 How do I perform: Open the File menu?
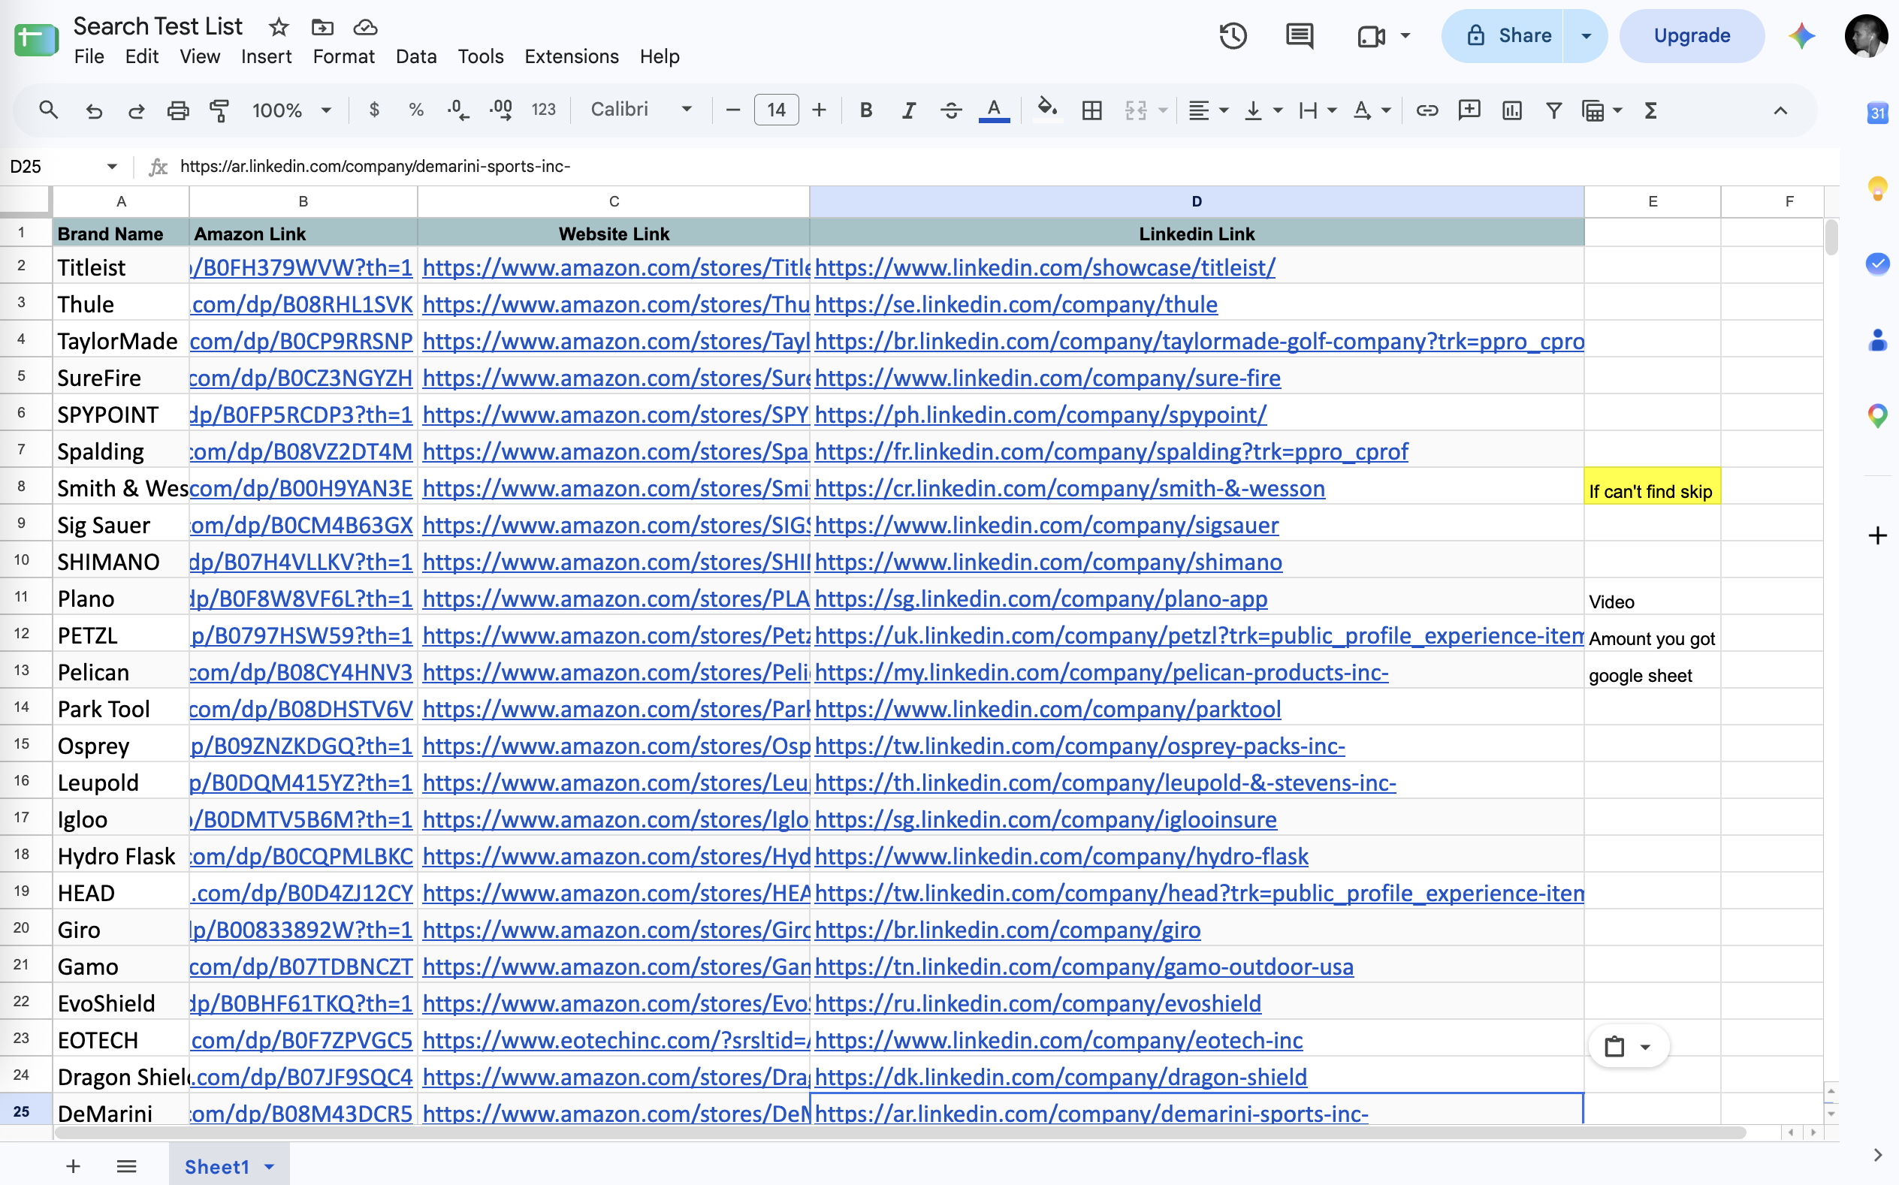coord(89,56)
